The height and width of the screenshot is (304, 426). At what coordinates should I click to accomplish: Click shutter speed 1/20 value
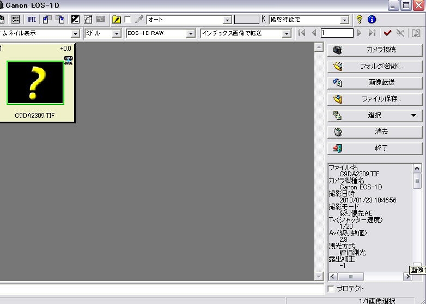pos(346,226)
